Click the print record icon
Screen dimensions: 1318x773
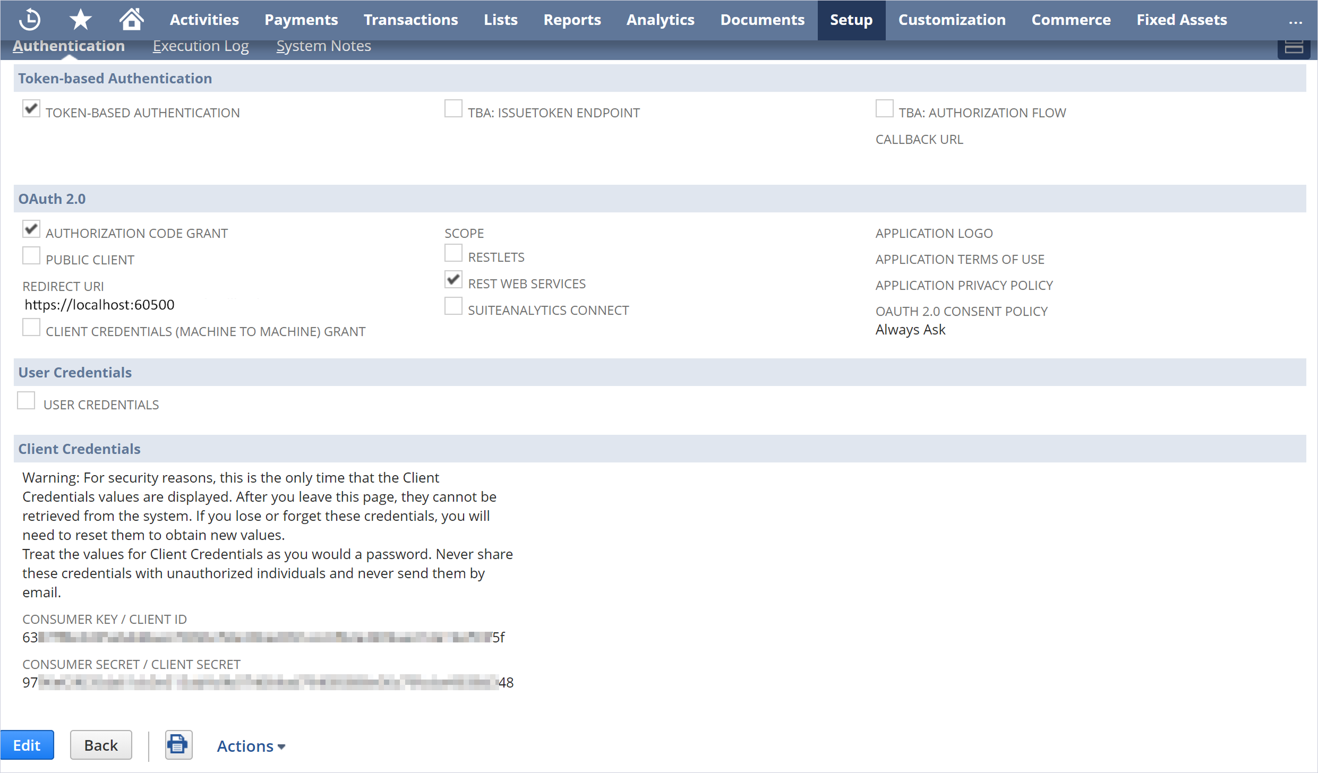178,745
